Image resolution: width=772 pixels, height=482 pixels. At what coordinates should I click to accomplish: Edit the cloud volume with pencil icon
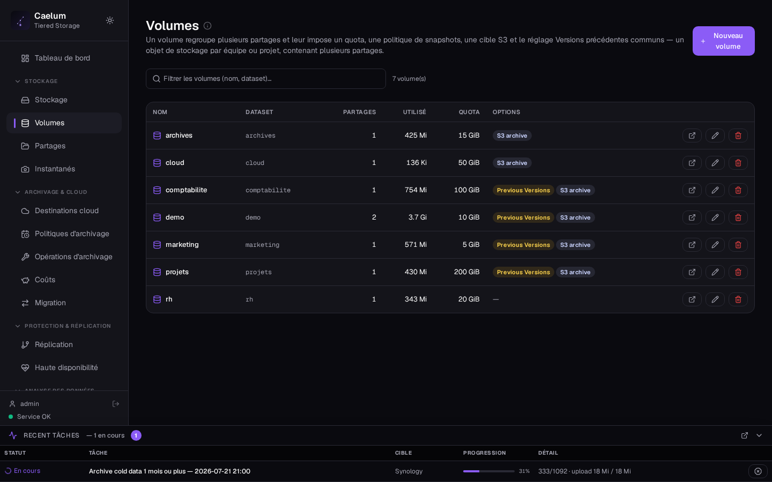coord(715,163)
